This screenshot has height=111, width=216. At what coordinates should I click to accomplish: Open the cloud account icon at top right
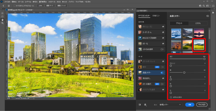click(200, 6)
